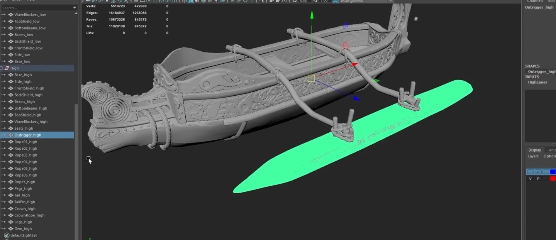556x240 pixels.
Task: Click the Tris count 11020138 in the HUD
Action: (117, 26)
